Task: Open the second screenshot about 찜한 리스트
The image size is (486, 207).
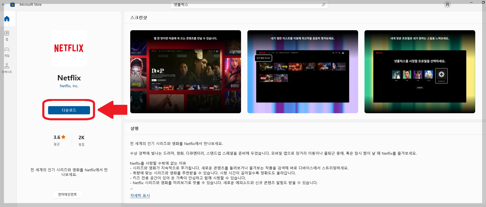Action: pos(303,72)
